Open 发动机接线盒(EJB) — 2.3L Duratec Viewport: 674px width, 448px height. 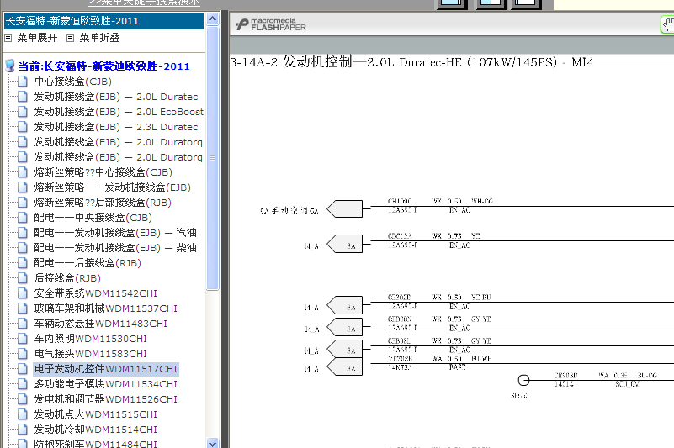[x=116, y=127]
